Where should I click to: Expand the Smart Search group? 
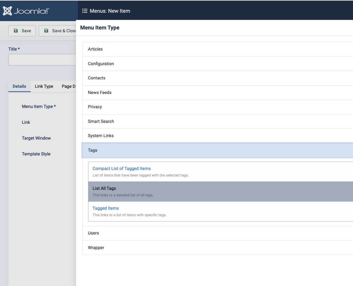tap(218, 121)
